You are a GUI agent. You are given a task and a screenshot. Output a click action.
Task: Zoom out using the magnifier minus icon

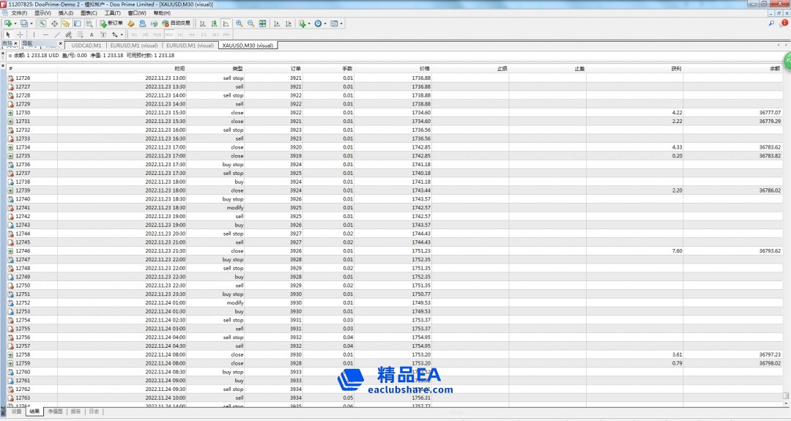point(250,23)
